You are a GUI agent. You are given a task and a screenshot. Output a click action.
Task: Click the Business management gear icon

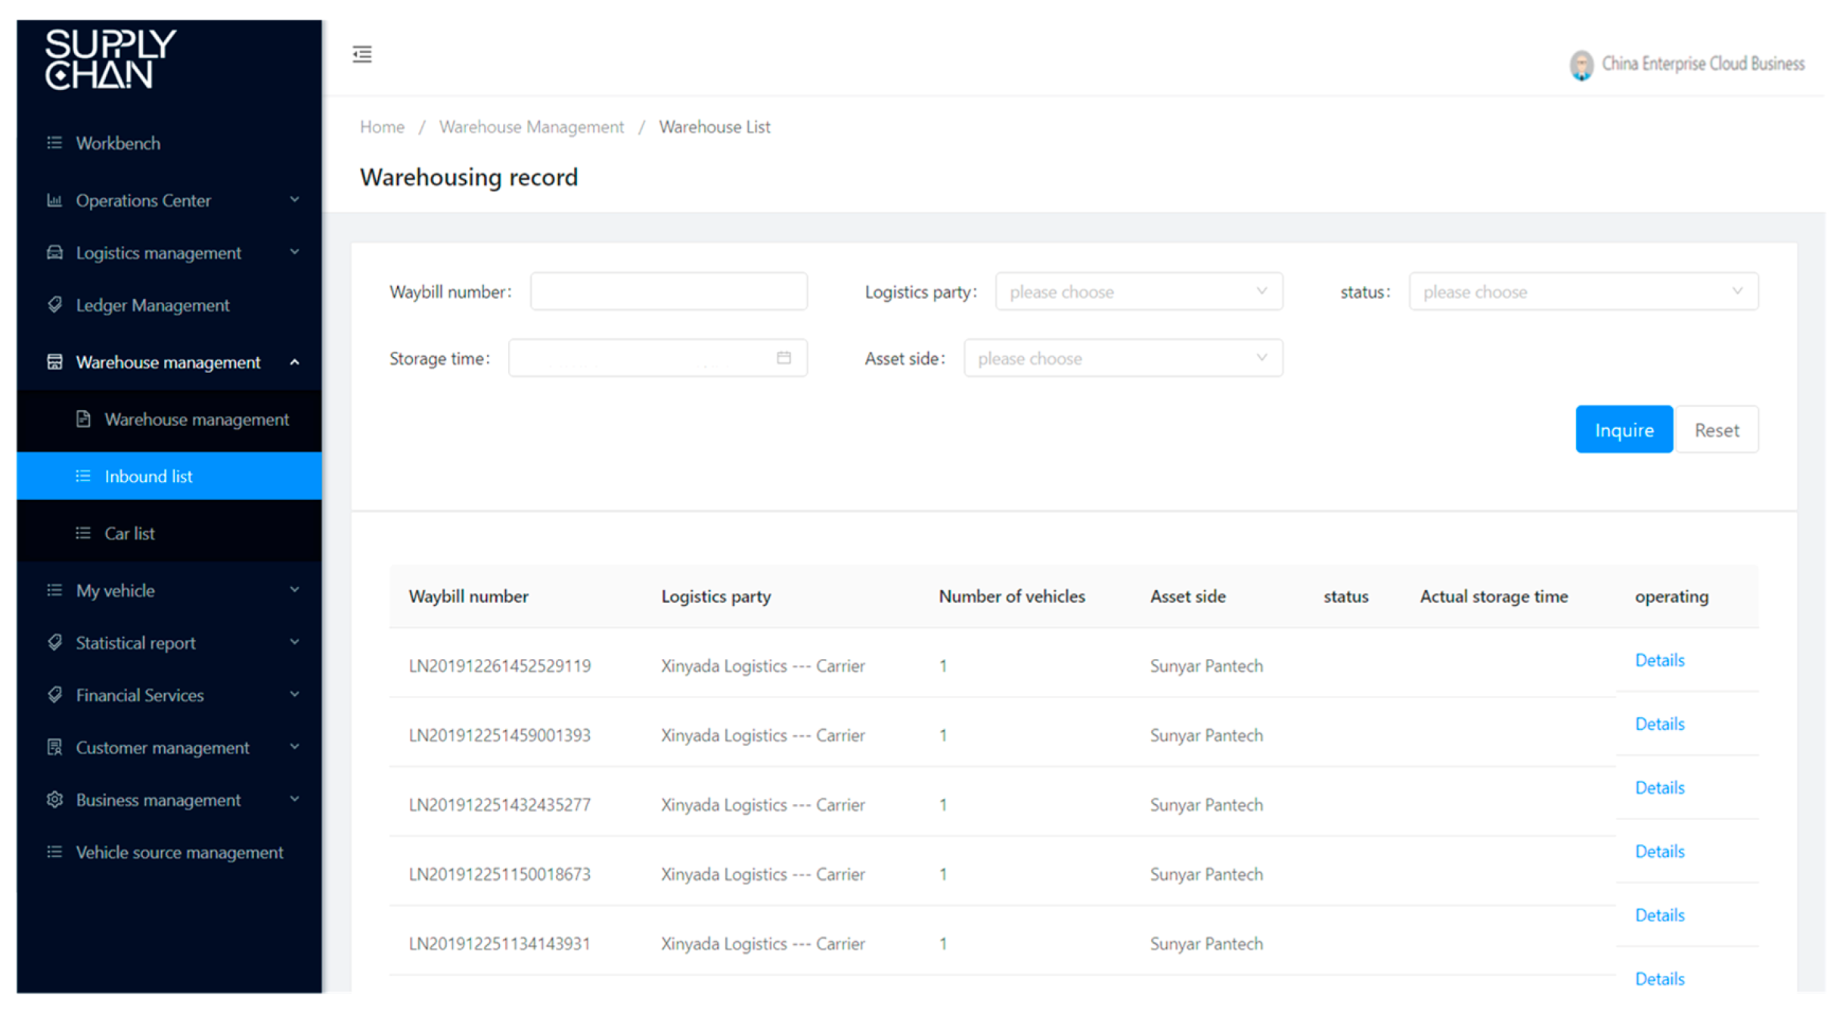54,800
